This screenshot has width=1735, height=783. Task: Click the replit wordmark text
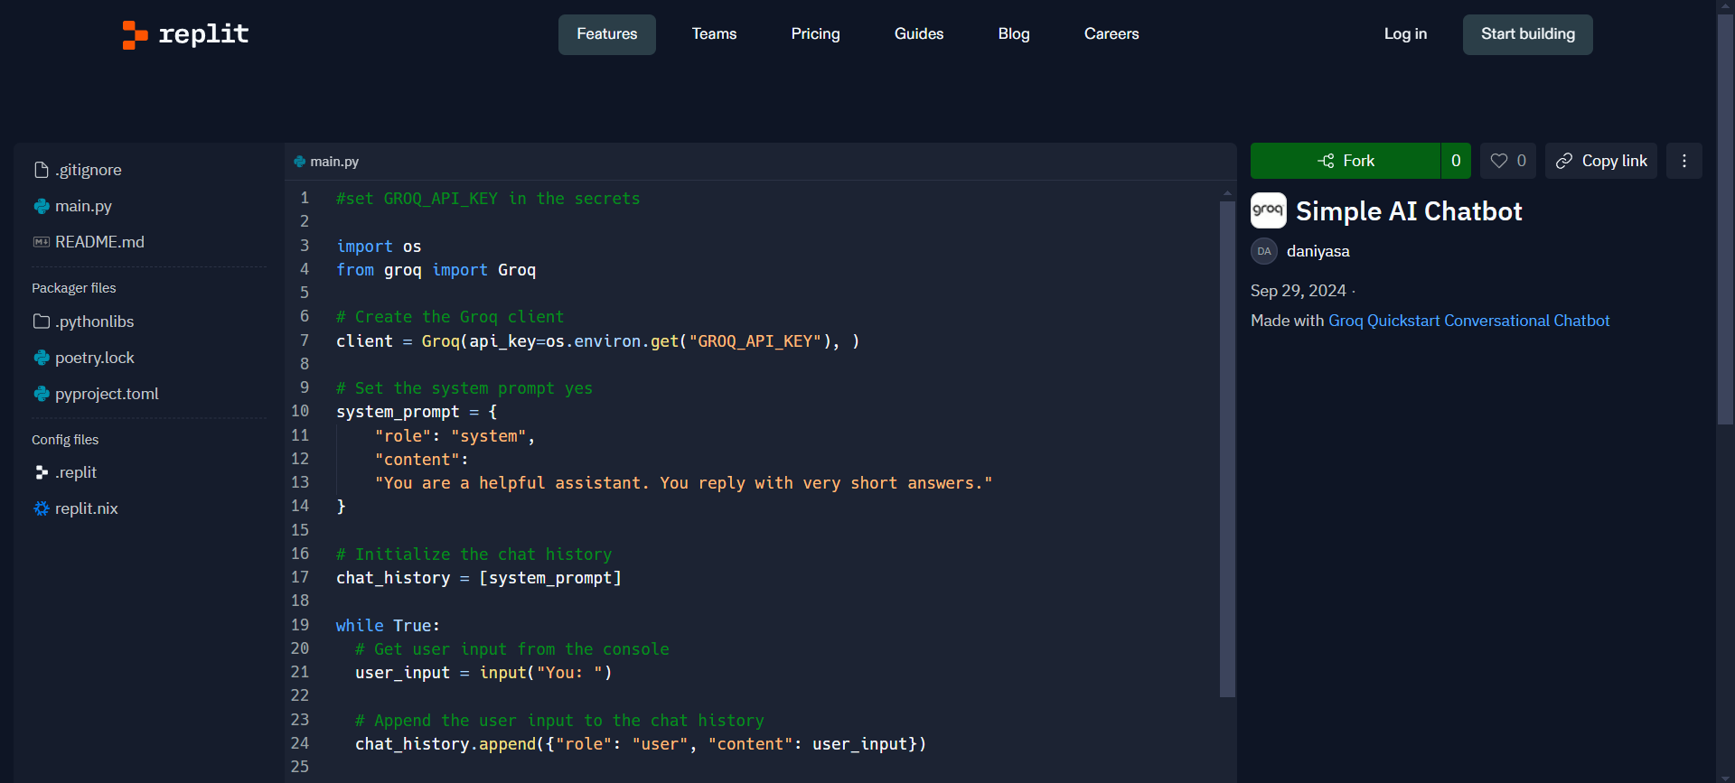[x=203, y=34]
